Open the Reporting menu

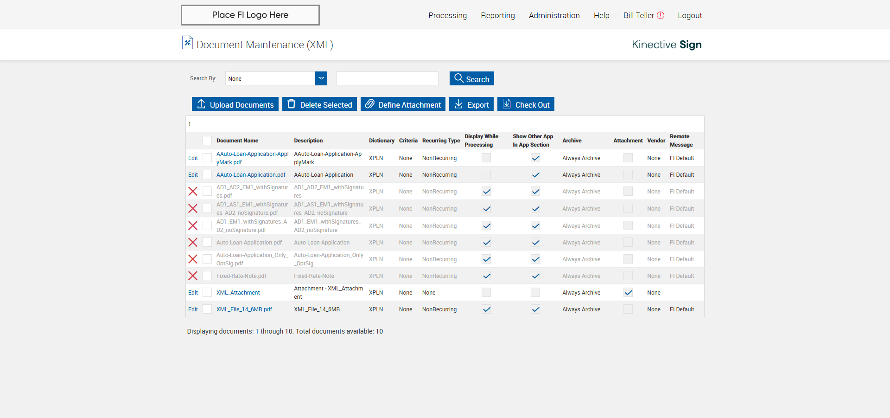(x=497, y=15)
